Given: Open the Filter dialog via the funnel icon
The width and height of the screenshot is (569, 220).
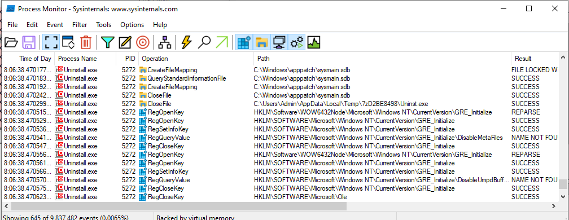Looking at the screenshot, I should coord(107,43).
